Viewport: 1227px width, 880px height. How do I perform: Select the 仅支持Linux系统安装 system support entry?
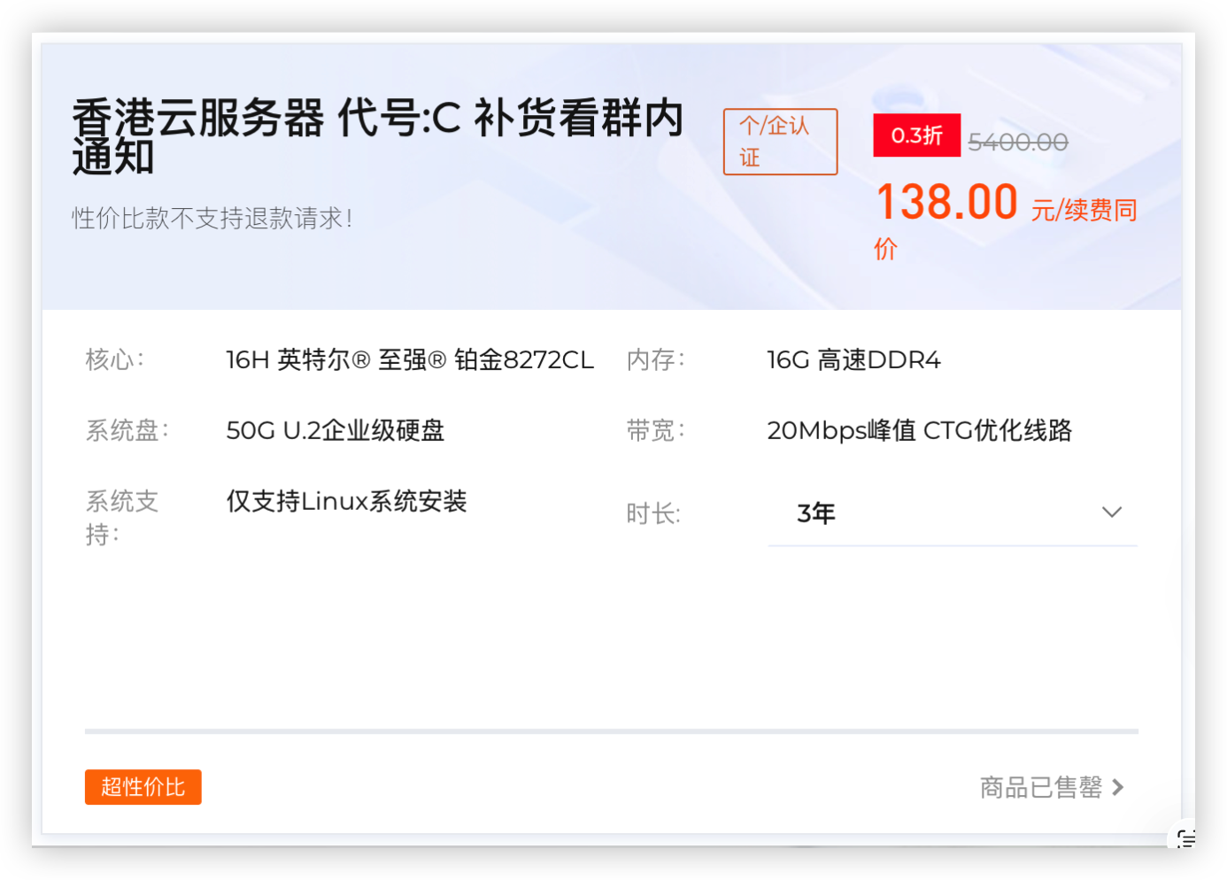348,502
